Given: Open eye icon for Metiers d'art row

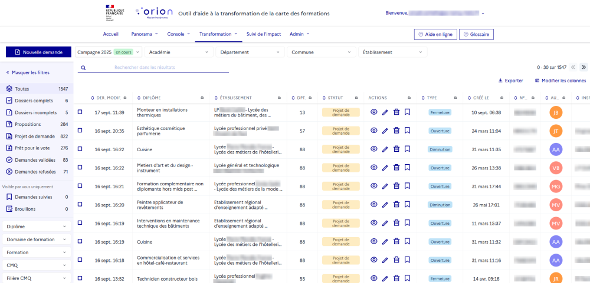Looking at the screenshot, I should click(x=373, y=168).
